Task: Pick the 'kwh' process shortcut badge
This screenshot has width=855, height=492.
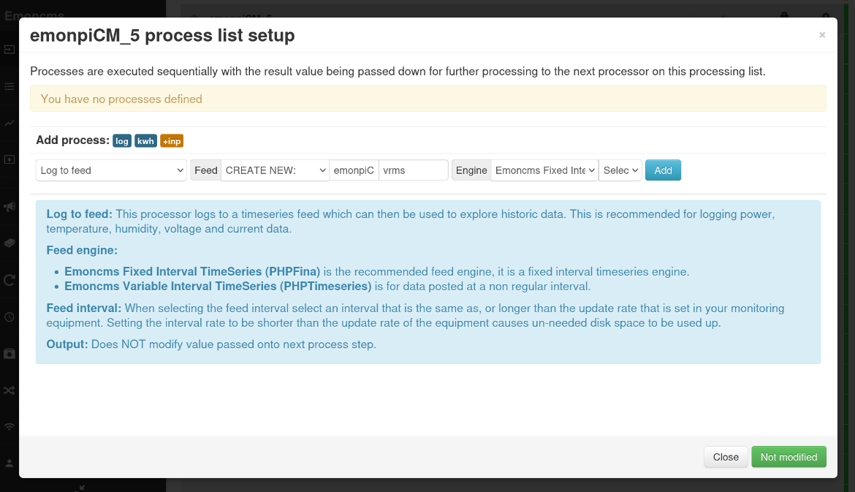Action: pos(146,141)
